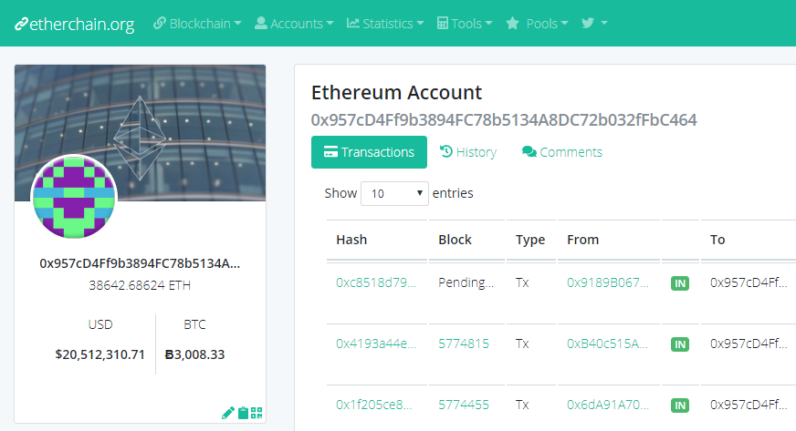
Task: Sort by the Type column header
Action: (x=530, y=240)
